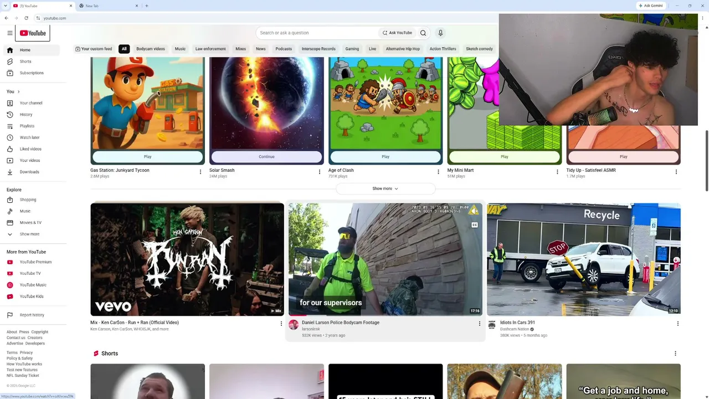
Task: Open options menu for Tidy Up - Satisfeel ASMR
Action: pos(676,172)
